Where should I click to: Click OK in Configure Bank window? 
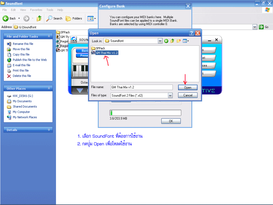[171, 121]
